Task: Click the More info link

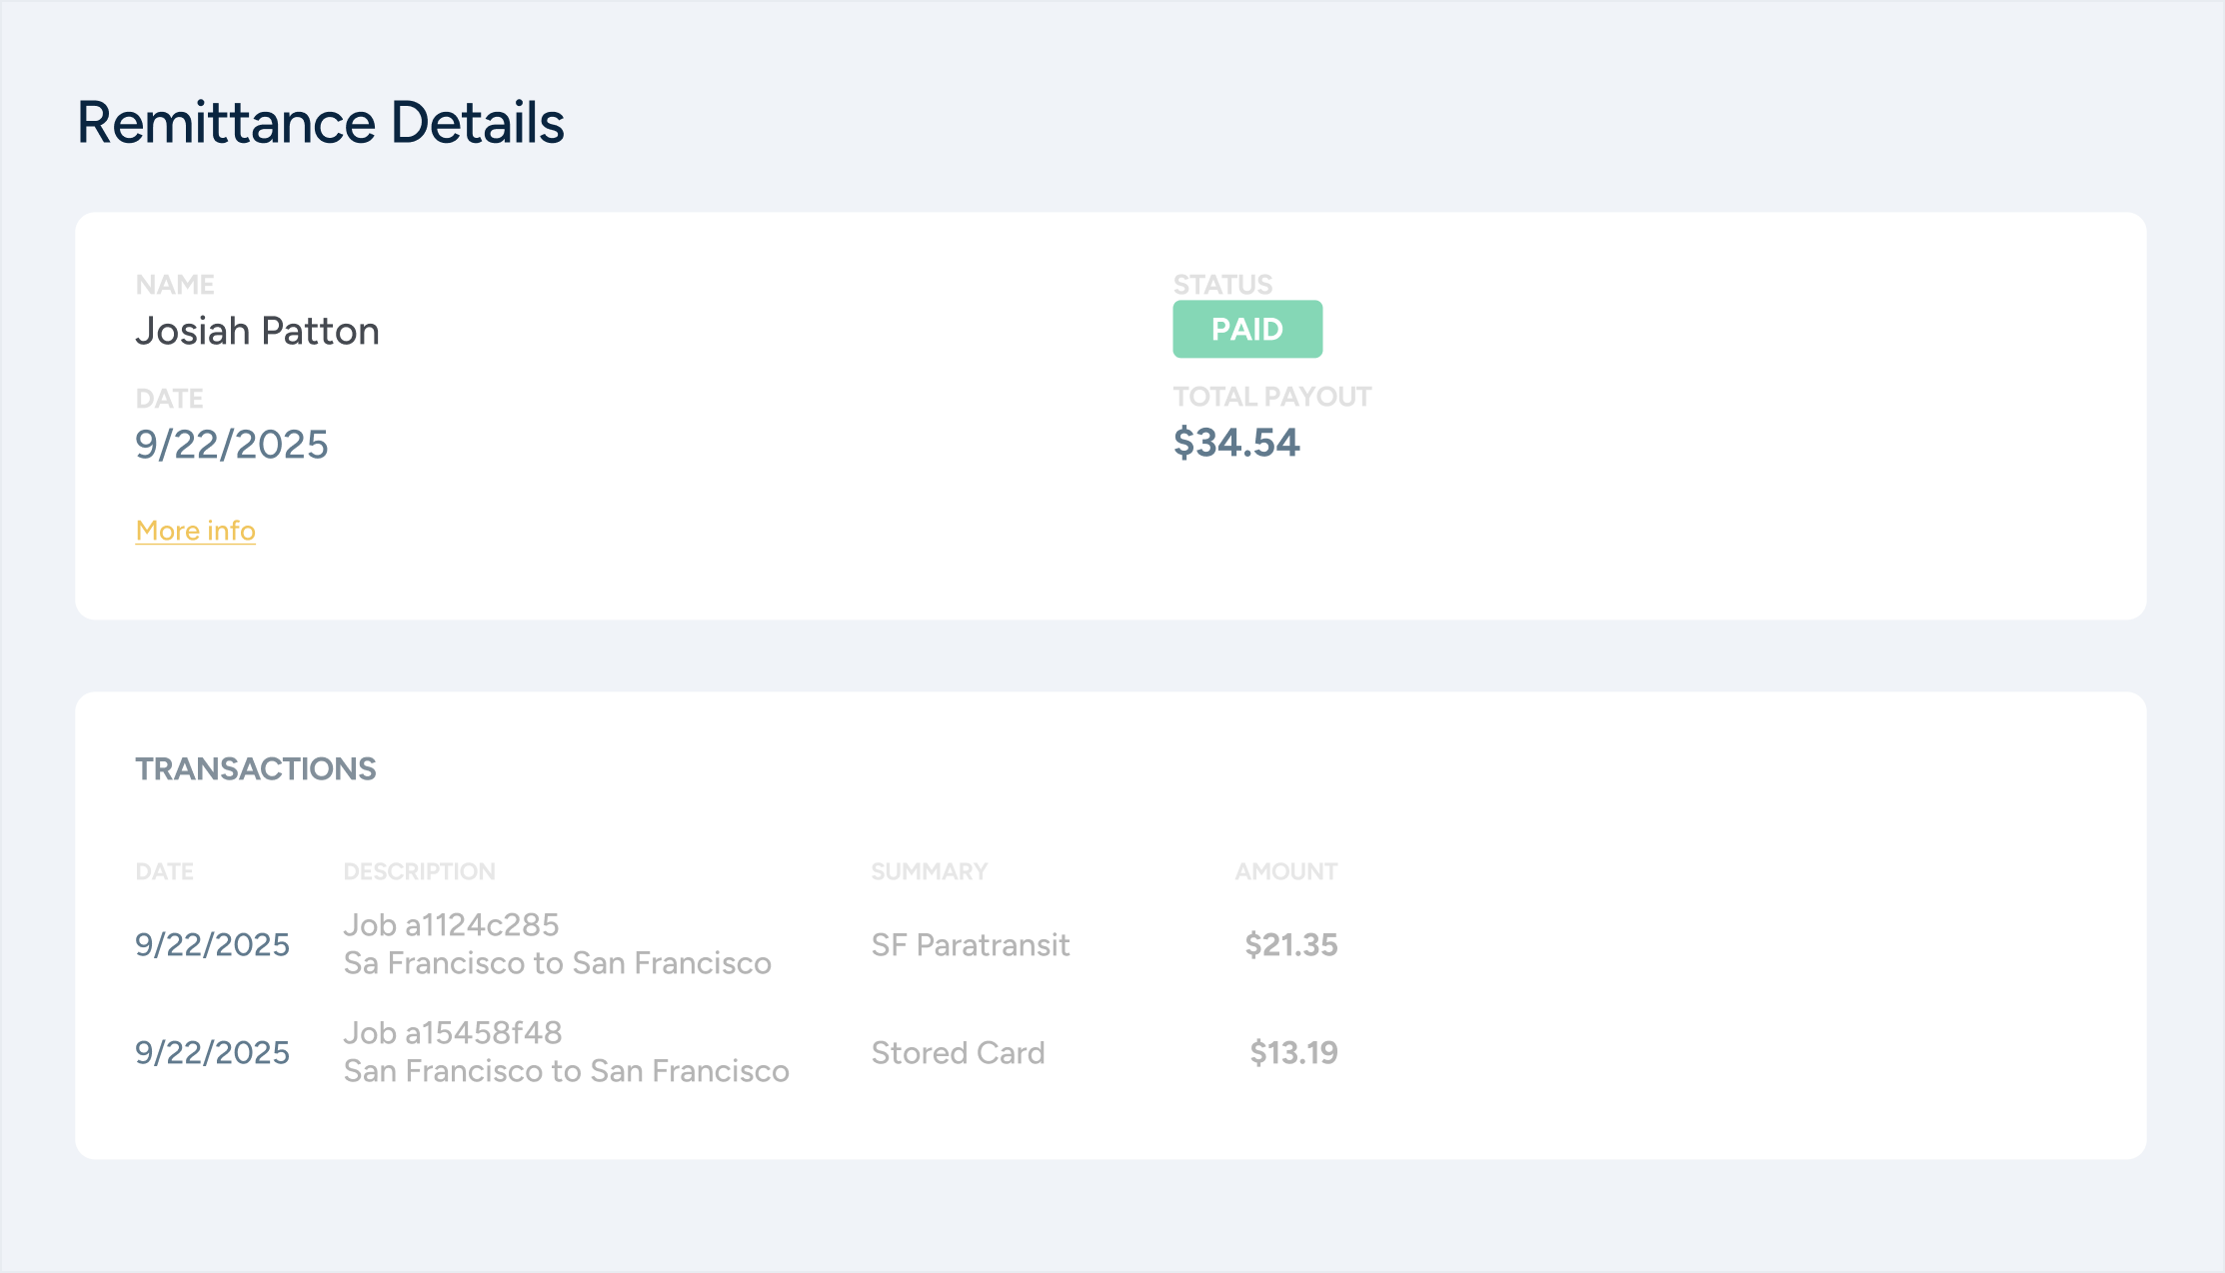Action: click(195, 531)
